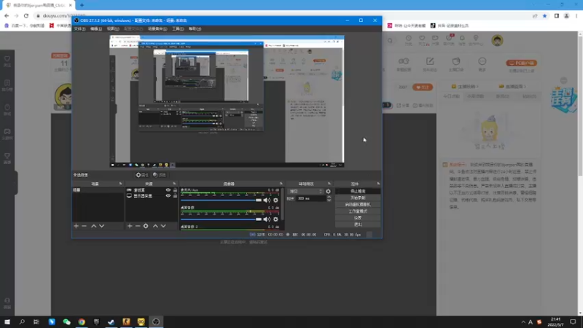Adjust the Desktop Audio volume slider
Viewport: 583px width, 328px height.
click(x=222, y=219)
